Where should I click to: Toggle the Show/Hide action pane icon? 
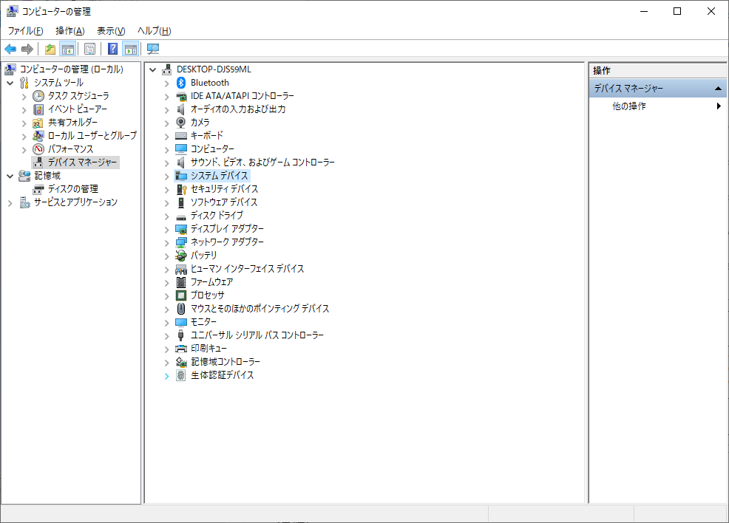pos(131,49)
